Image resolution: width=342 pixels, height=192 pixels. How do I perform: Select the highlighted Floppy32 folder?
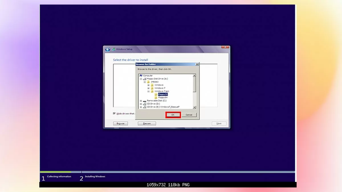pyautogui.click(x=162, y=94)
